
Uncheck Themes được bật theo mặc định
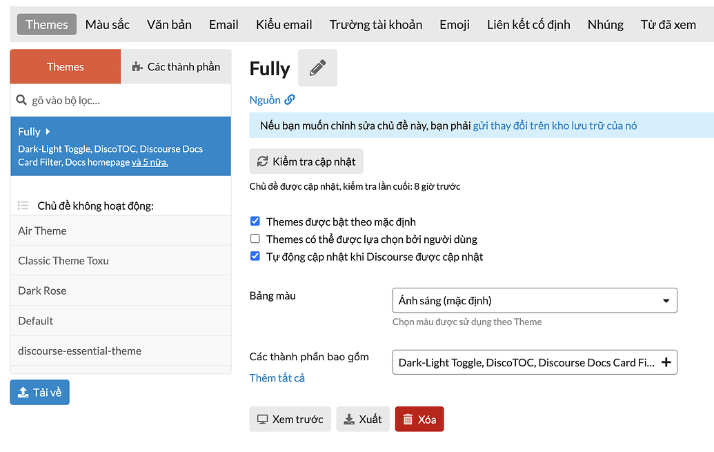255,222
